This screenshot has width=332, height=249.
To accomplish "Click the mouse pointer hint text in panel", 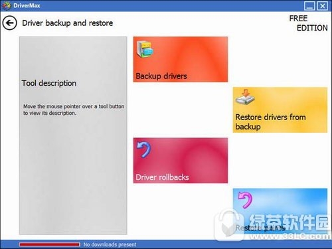I will (x=74, y=110).
